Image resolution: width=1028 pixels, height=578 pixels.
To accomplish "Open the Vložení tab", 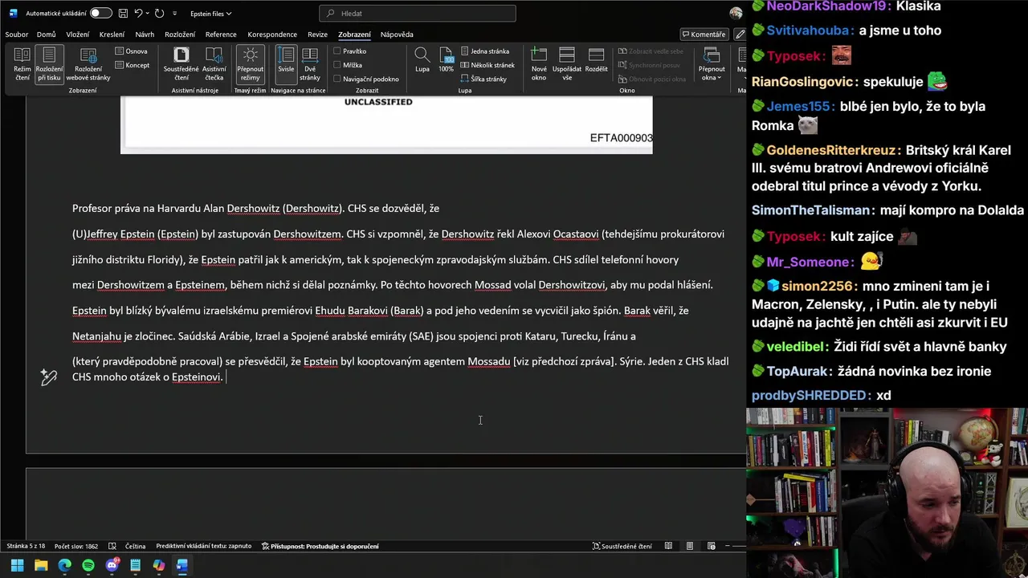I will click(x=78, y=35).
